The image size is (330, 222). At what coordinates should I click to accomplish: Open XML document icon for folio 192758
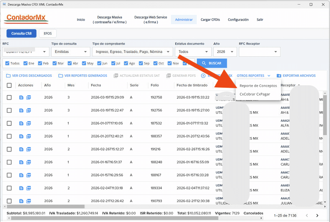(21, 98)
